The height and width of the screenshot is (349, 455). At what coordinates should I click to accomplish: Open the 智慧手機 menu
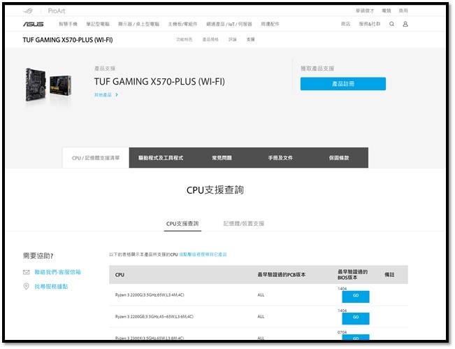pos(68,24)
